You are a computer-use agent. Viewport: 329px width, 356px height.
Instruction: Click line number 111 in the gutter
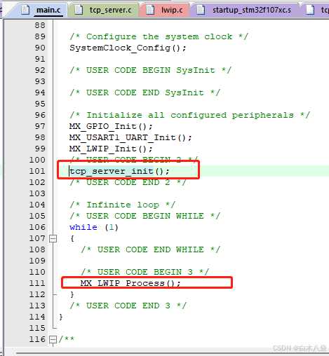click(37, 283)
